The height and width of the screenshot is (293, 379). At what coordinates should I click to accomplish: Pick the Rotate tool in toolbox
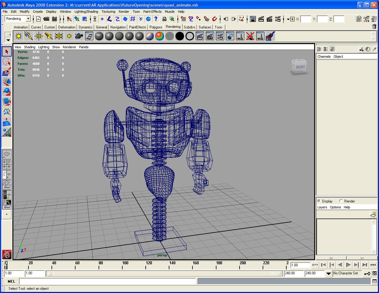(7, 92)
